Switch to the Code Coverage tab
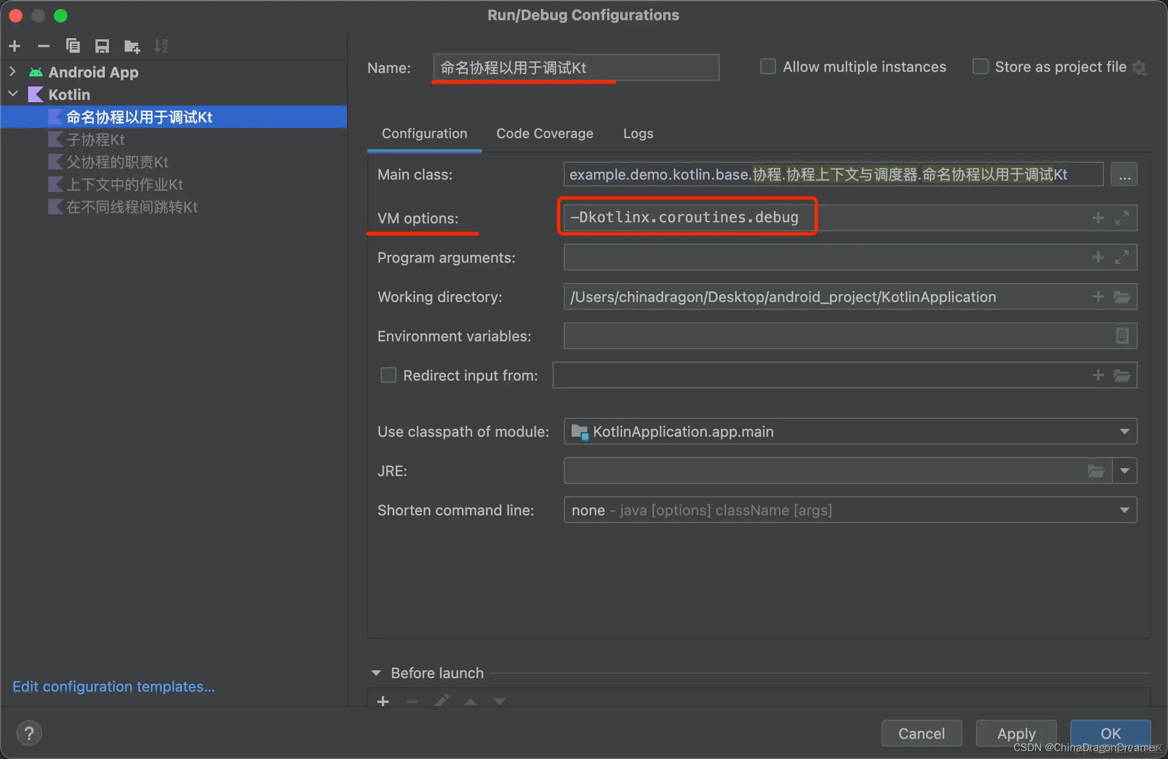 click(544, 134)
